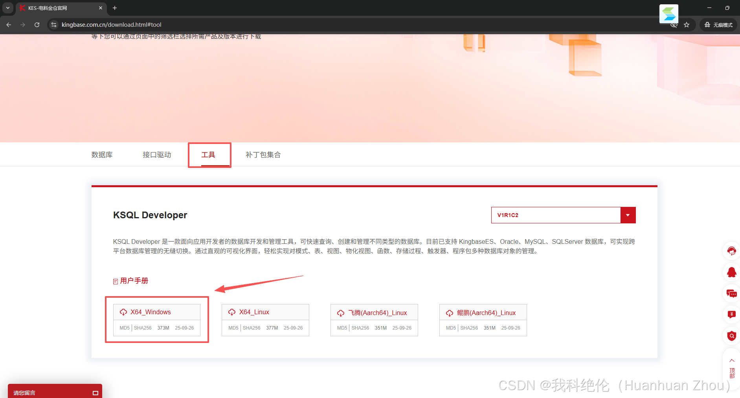
Task: Click the cloud icon for 鲲鹏(Aarch64)_Linux
Action: (x=450, y=313)
